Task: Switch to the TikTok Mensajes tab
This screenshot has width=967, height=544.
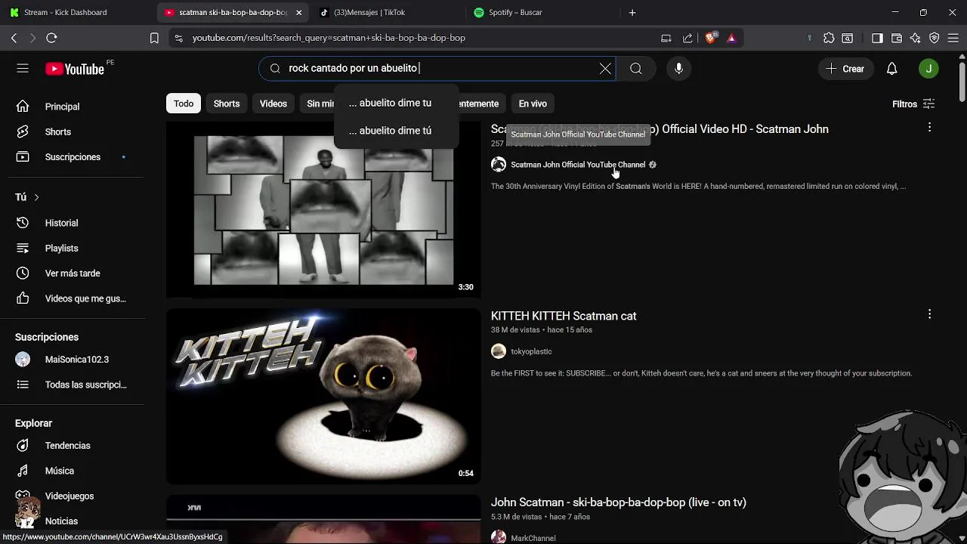Action: pos(385,12)
